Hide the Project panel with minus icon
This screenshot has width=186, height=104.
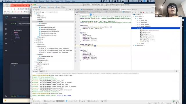click(x=73, y=10)
